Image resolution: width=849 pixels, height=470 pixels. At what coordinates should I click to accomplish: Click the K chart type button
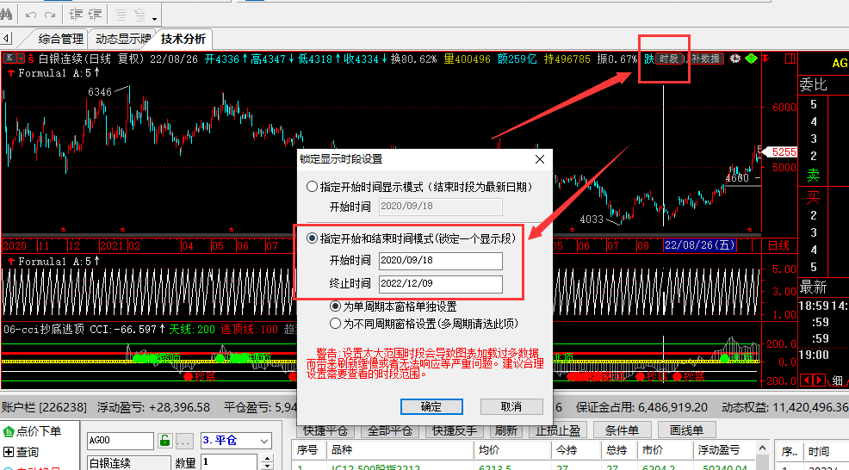pos(9,58)
